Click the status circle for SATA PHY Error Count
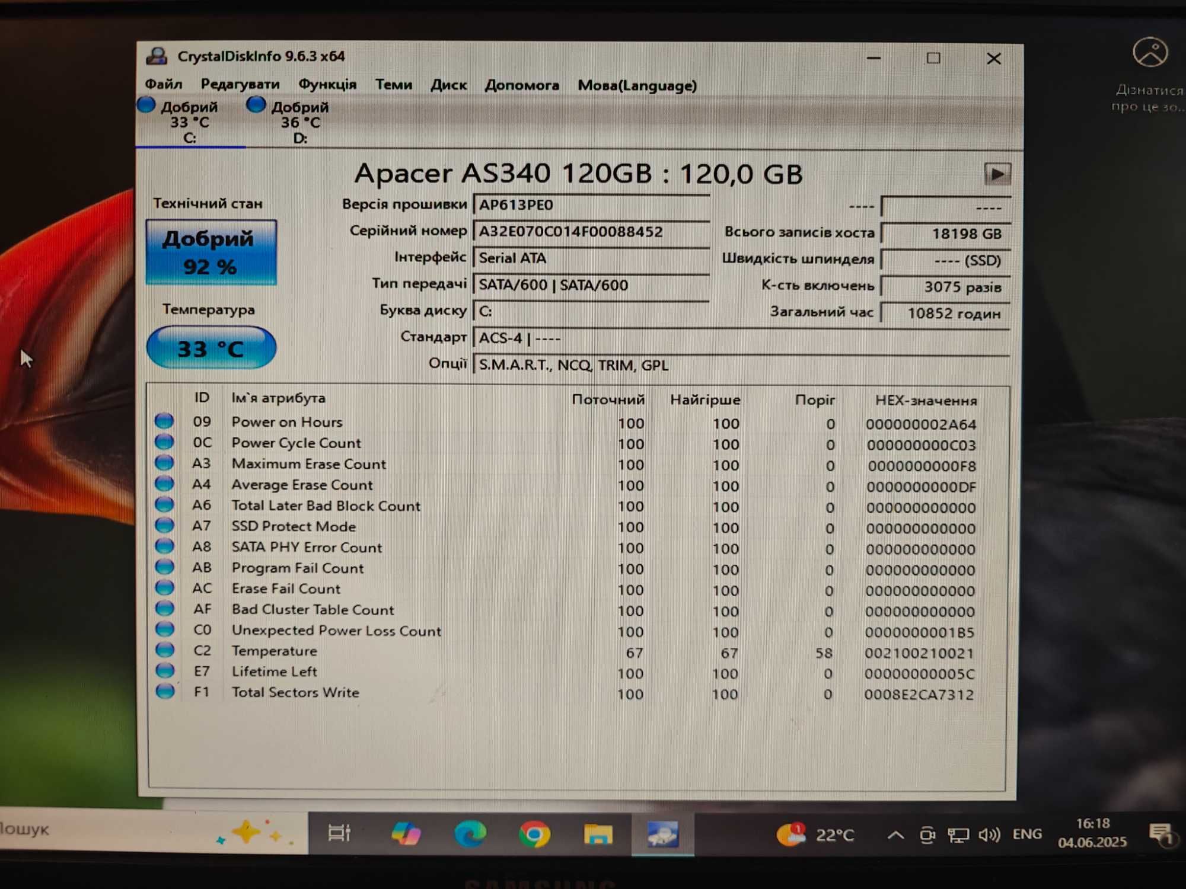 tap(164, 546)
